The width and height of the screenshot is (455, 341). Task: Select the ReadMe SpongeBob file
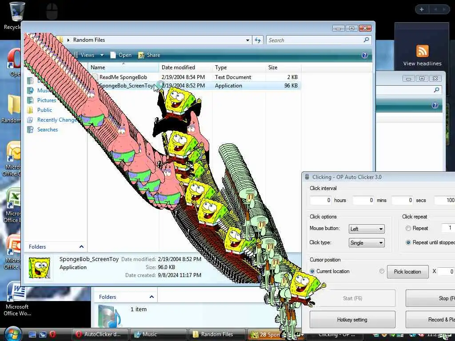click(x=123, y=77)
